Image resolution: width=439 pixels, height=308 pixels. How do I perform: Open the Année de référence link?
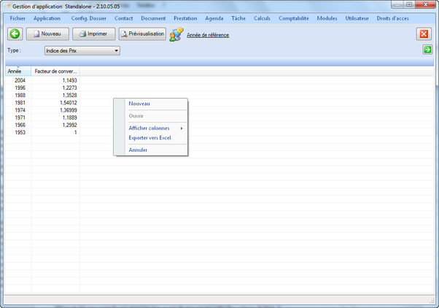pos(208,34)
